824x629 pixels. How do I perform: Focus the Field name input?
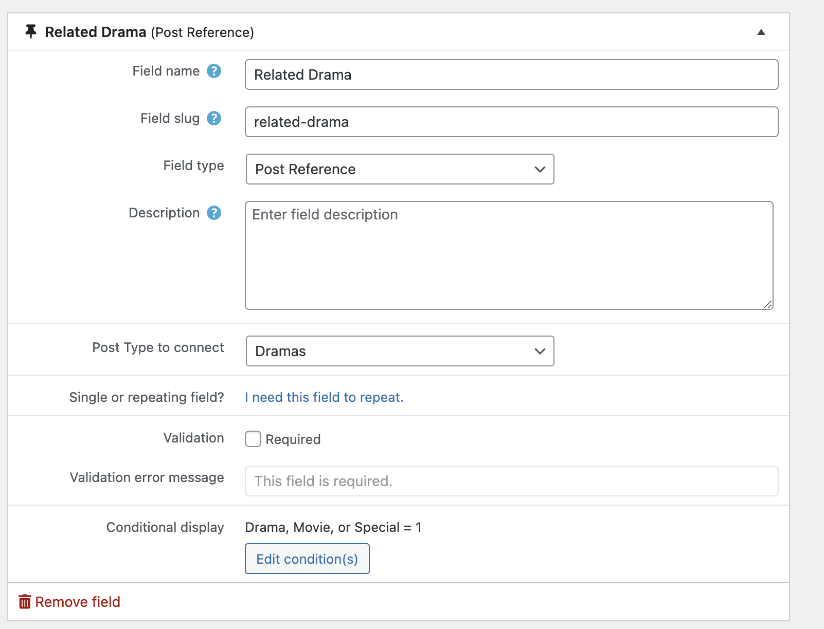point(511,75)
